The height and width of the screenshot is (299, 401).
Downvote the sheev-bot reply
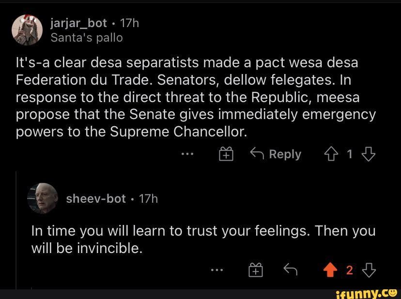(369, 271)
